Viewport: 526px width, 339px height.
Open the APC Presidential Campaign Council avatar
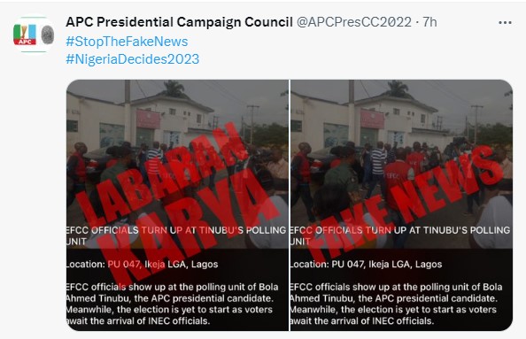pyautogui.click(x=34, y=35)
